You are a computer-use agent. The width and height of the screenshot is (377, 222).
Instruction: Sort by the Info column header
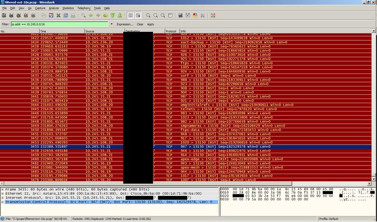pyautogui.click(x=275, y=31)
